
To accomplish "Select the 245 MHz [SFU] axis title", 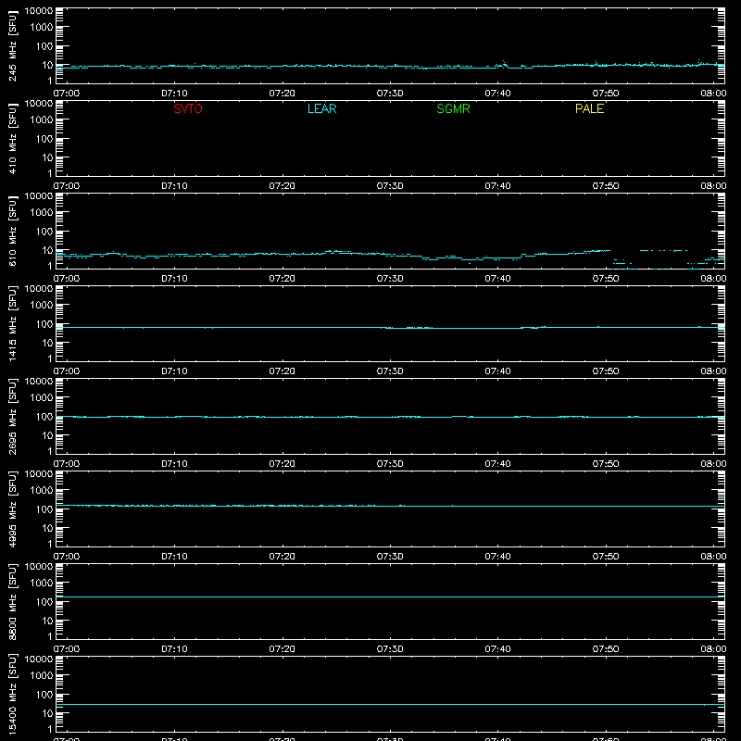I will pos(12,45).
